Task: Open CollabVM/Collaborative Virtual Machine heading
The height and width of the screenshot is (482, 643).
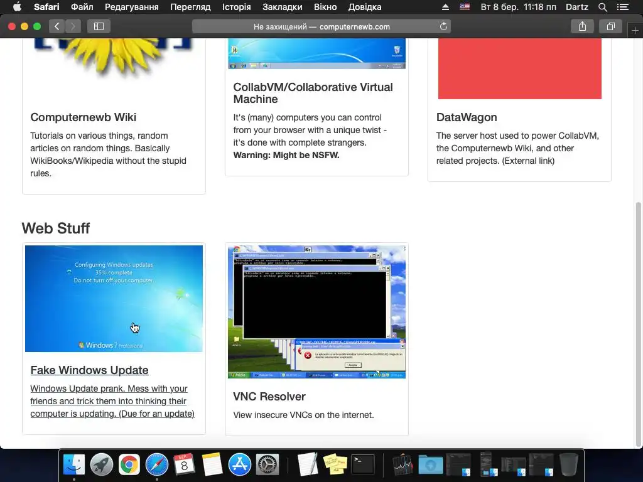Action: 313,93
